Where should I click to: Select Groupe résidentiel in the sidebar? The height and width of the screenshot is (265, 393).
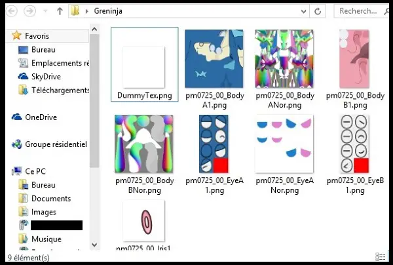[56, 144]
